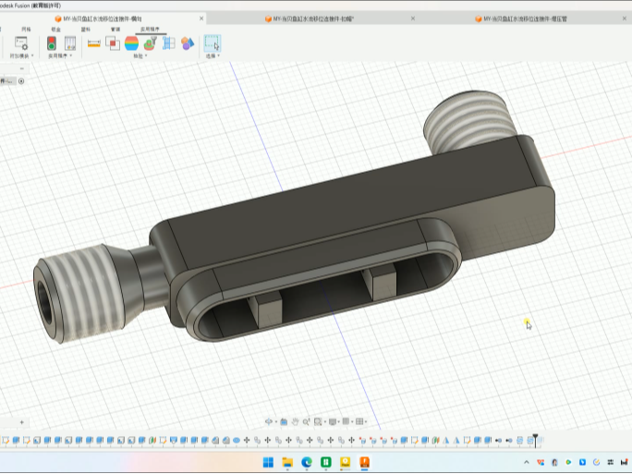Image resolution: width=632 pixels, height=474 pixels.
Task: Click the scripts and add-ins icon
Action: (x=21, y=43)
